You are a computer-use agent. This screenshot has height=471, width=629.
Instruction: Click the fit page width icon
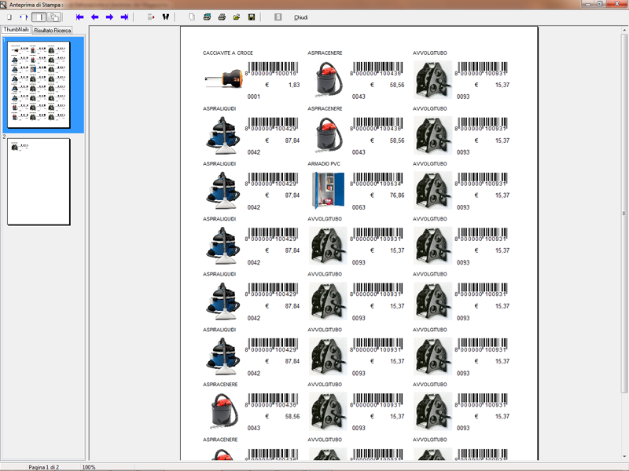(x=24, y=17)
